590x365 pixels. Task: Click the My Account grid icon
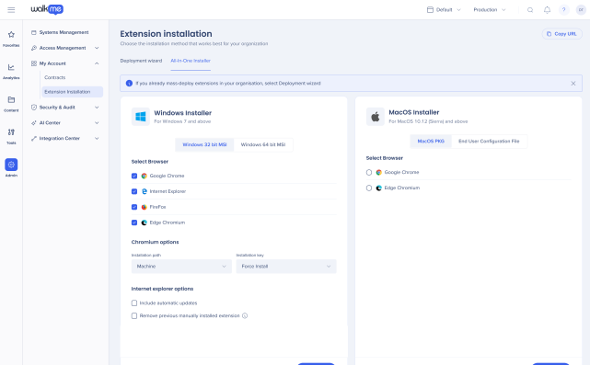tap(34, 63)
